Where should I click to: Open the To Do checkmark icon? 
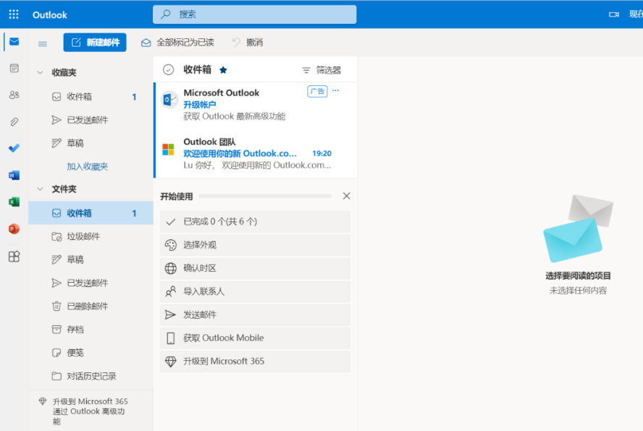pyautogui.click(x=14, y=148)
